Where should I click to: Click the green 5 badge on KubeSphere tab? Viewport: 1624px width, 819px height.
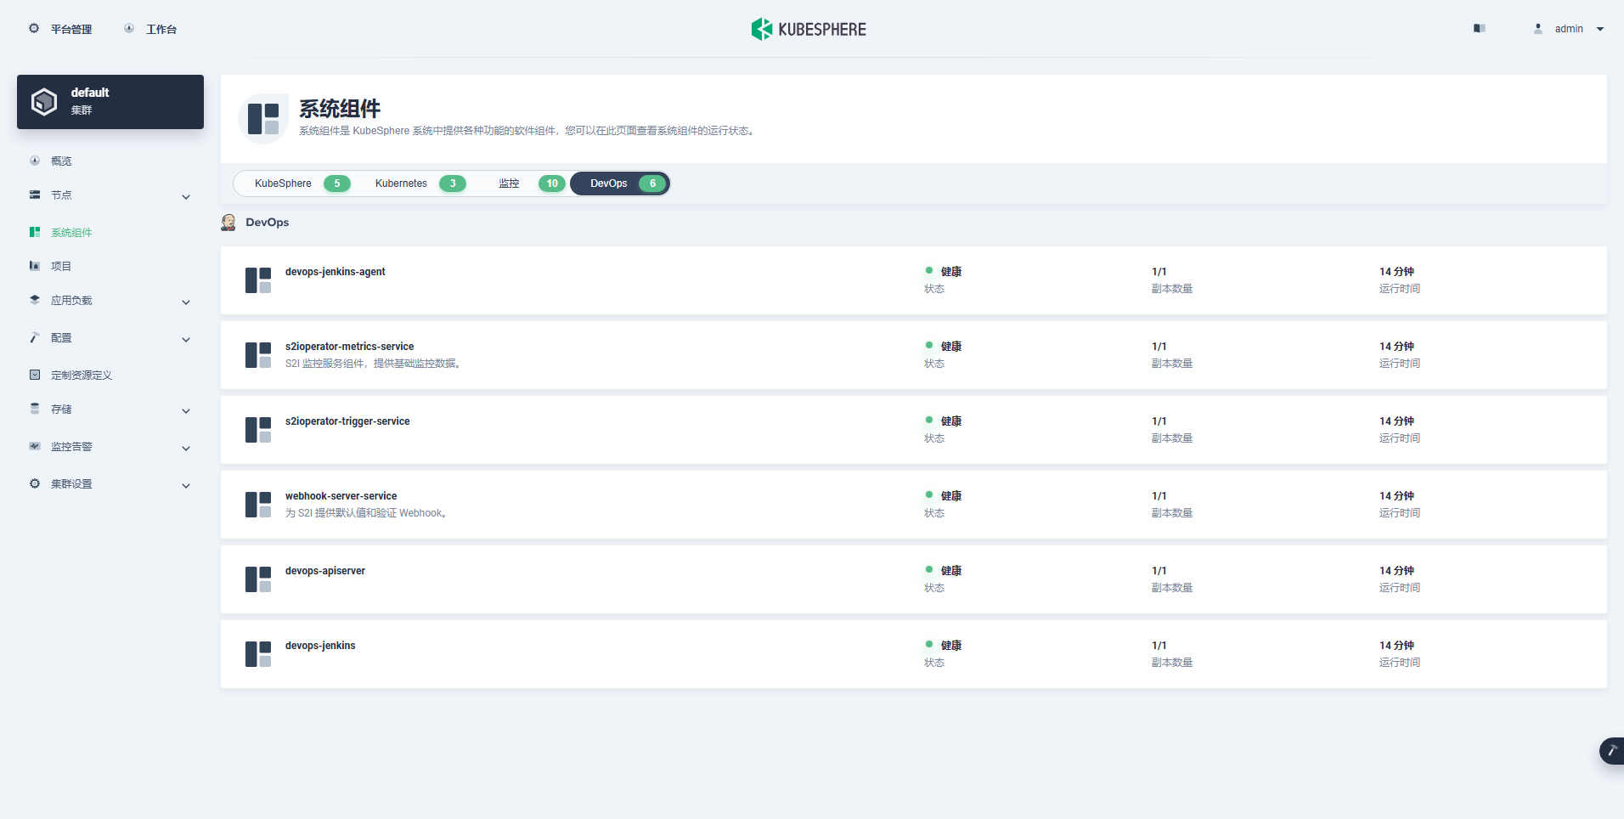point(337,184)
